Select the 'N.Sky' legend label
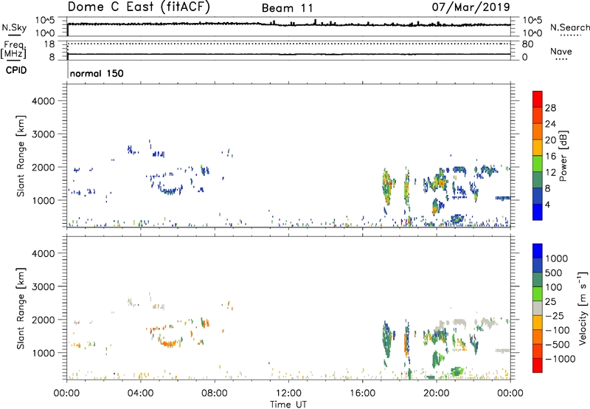590x409 pixels. pos(14,27)
